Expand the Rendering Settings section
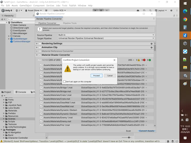This screenshot has height=143, width=191. (x=37, y=44)
